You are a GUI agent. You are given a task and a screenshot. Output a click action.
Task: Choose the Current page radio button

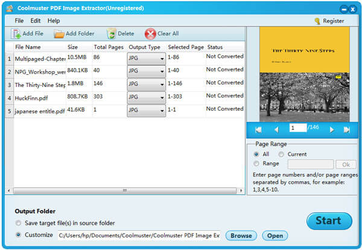click(x=281, y=154)
